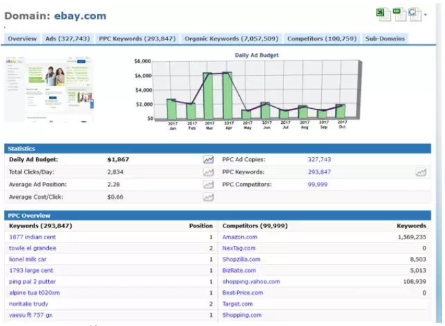Click the ebay.com website thumbnail
Viewport: 445px width, 326px height.
coord(49,89)
